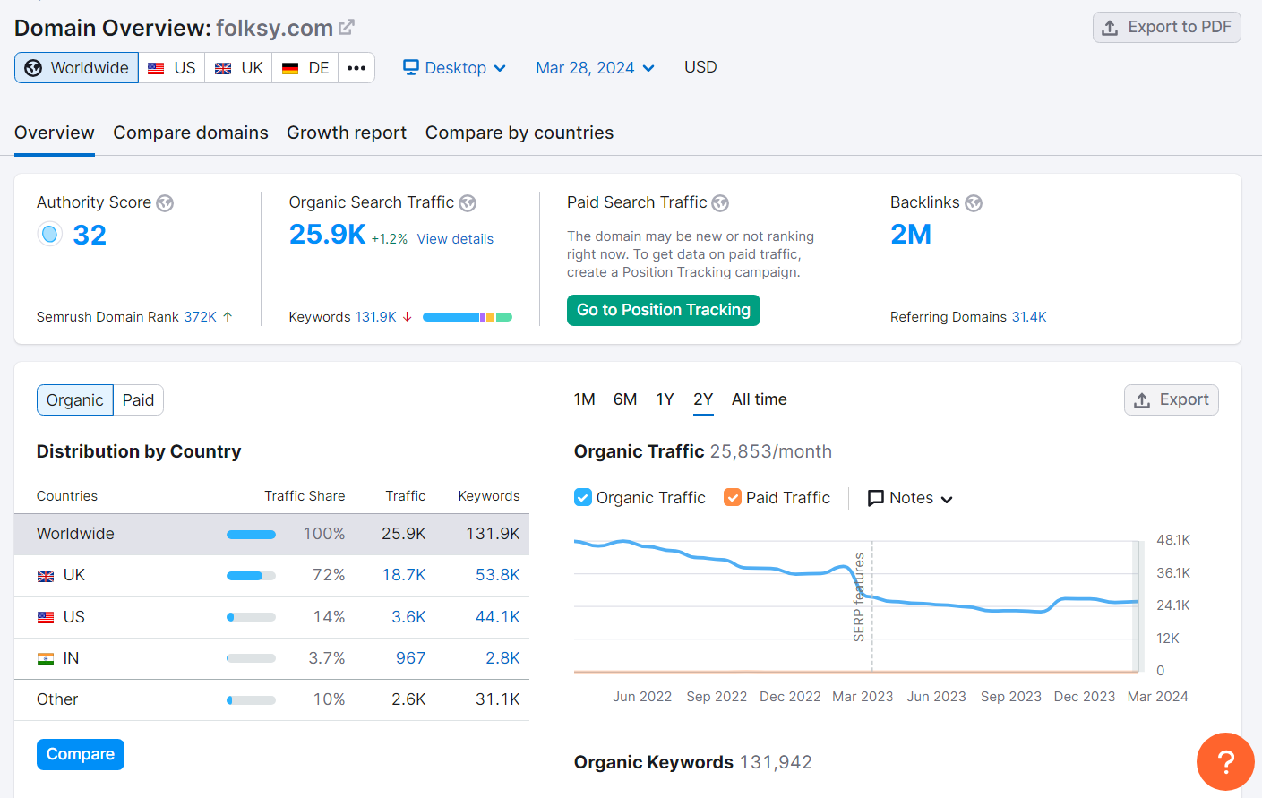Select the Worldwide row in the country table
This screenshot has width=1262, height=798.
pyautogui.click(x=269, y=533)
